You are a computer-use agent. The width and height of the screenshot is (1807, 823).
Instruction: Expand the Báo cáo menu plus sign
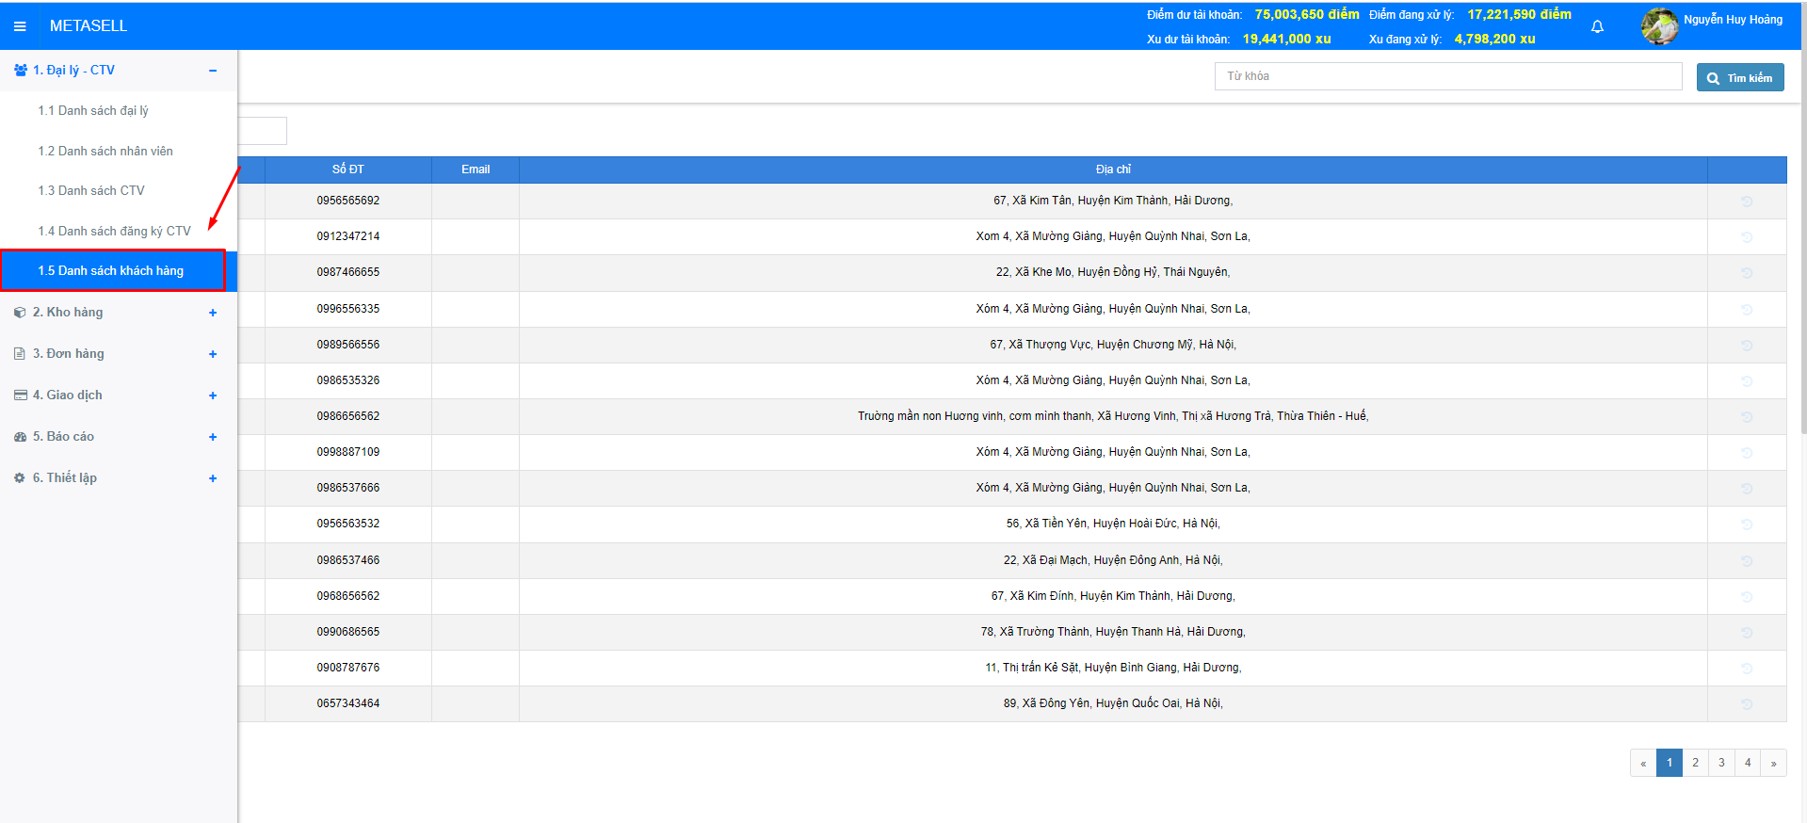point(213,437)
